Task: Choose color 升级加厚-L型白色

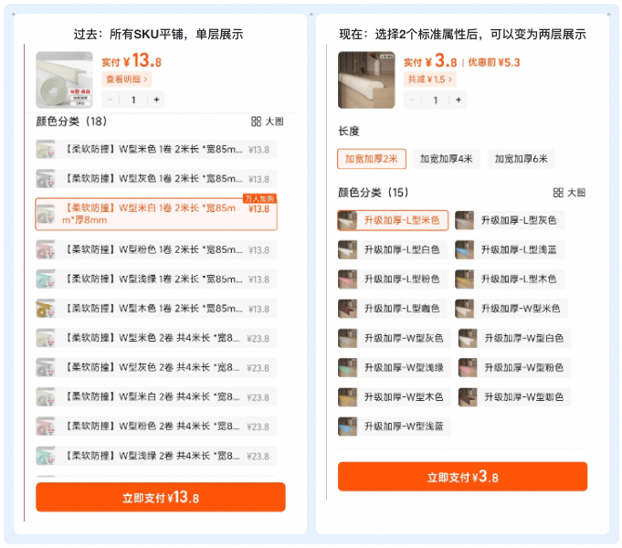Action: coord(393,249)
